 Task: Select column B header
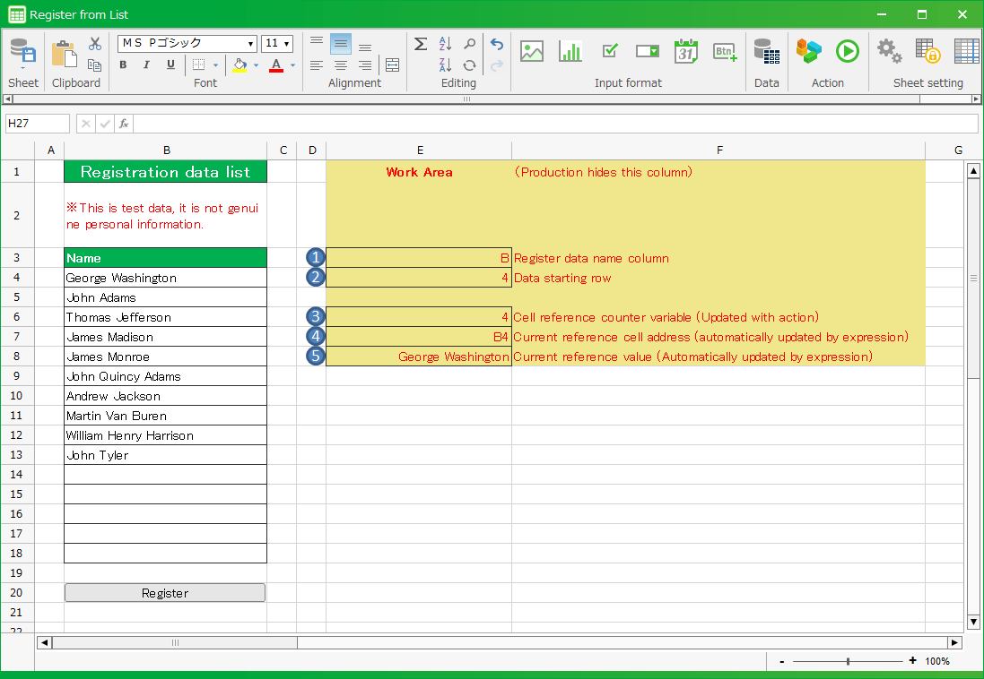pos(166,150)
